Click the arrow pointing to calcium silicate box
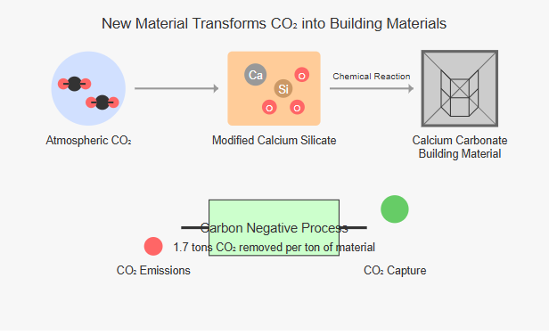Image resolution: width=549 pixels, height=335 pixels. 176,88
